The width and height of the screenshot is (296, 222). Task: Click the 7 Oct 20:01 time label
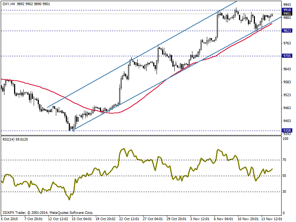33,219
